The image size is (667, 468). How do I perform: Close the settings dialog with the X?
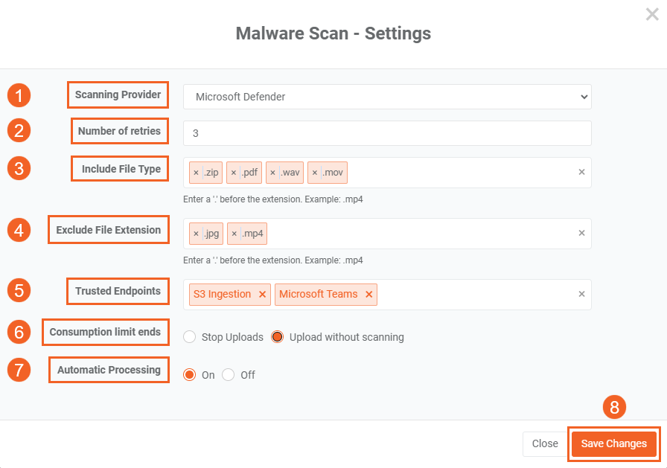[x=652, y=14]
